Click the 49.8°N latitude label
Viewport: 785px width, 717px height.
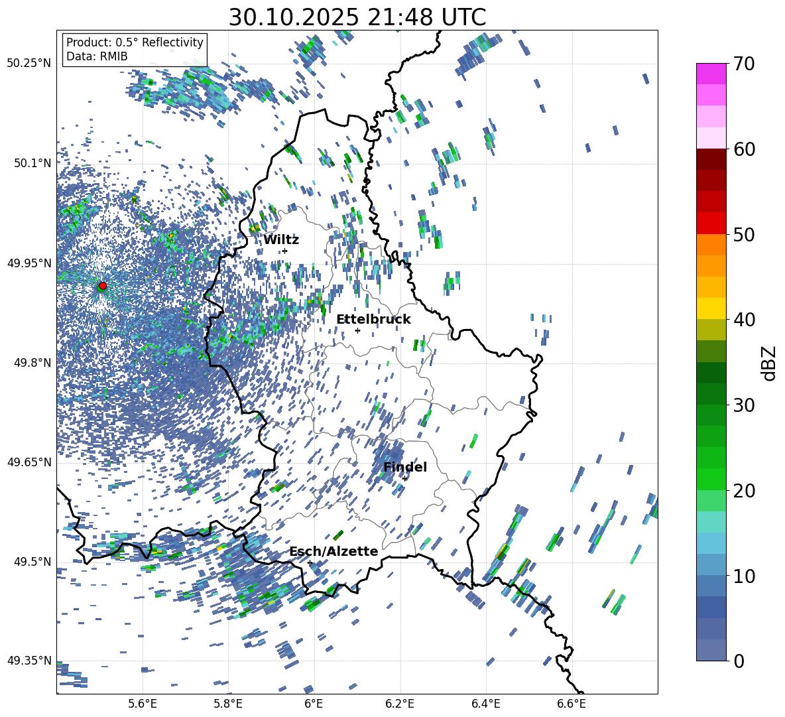[32, 363]
